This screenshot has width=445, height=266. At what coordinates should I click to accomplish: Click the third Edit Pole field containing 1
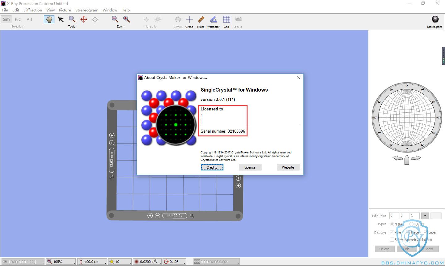pos(415,216)
